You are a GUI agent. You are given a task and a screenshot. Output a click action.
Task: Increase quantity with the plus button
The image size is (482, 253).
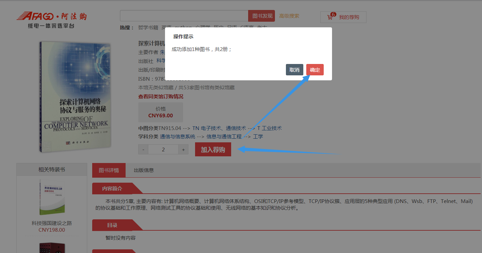[x=183, y=150]
